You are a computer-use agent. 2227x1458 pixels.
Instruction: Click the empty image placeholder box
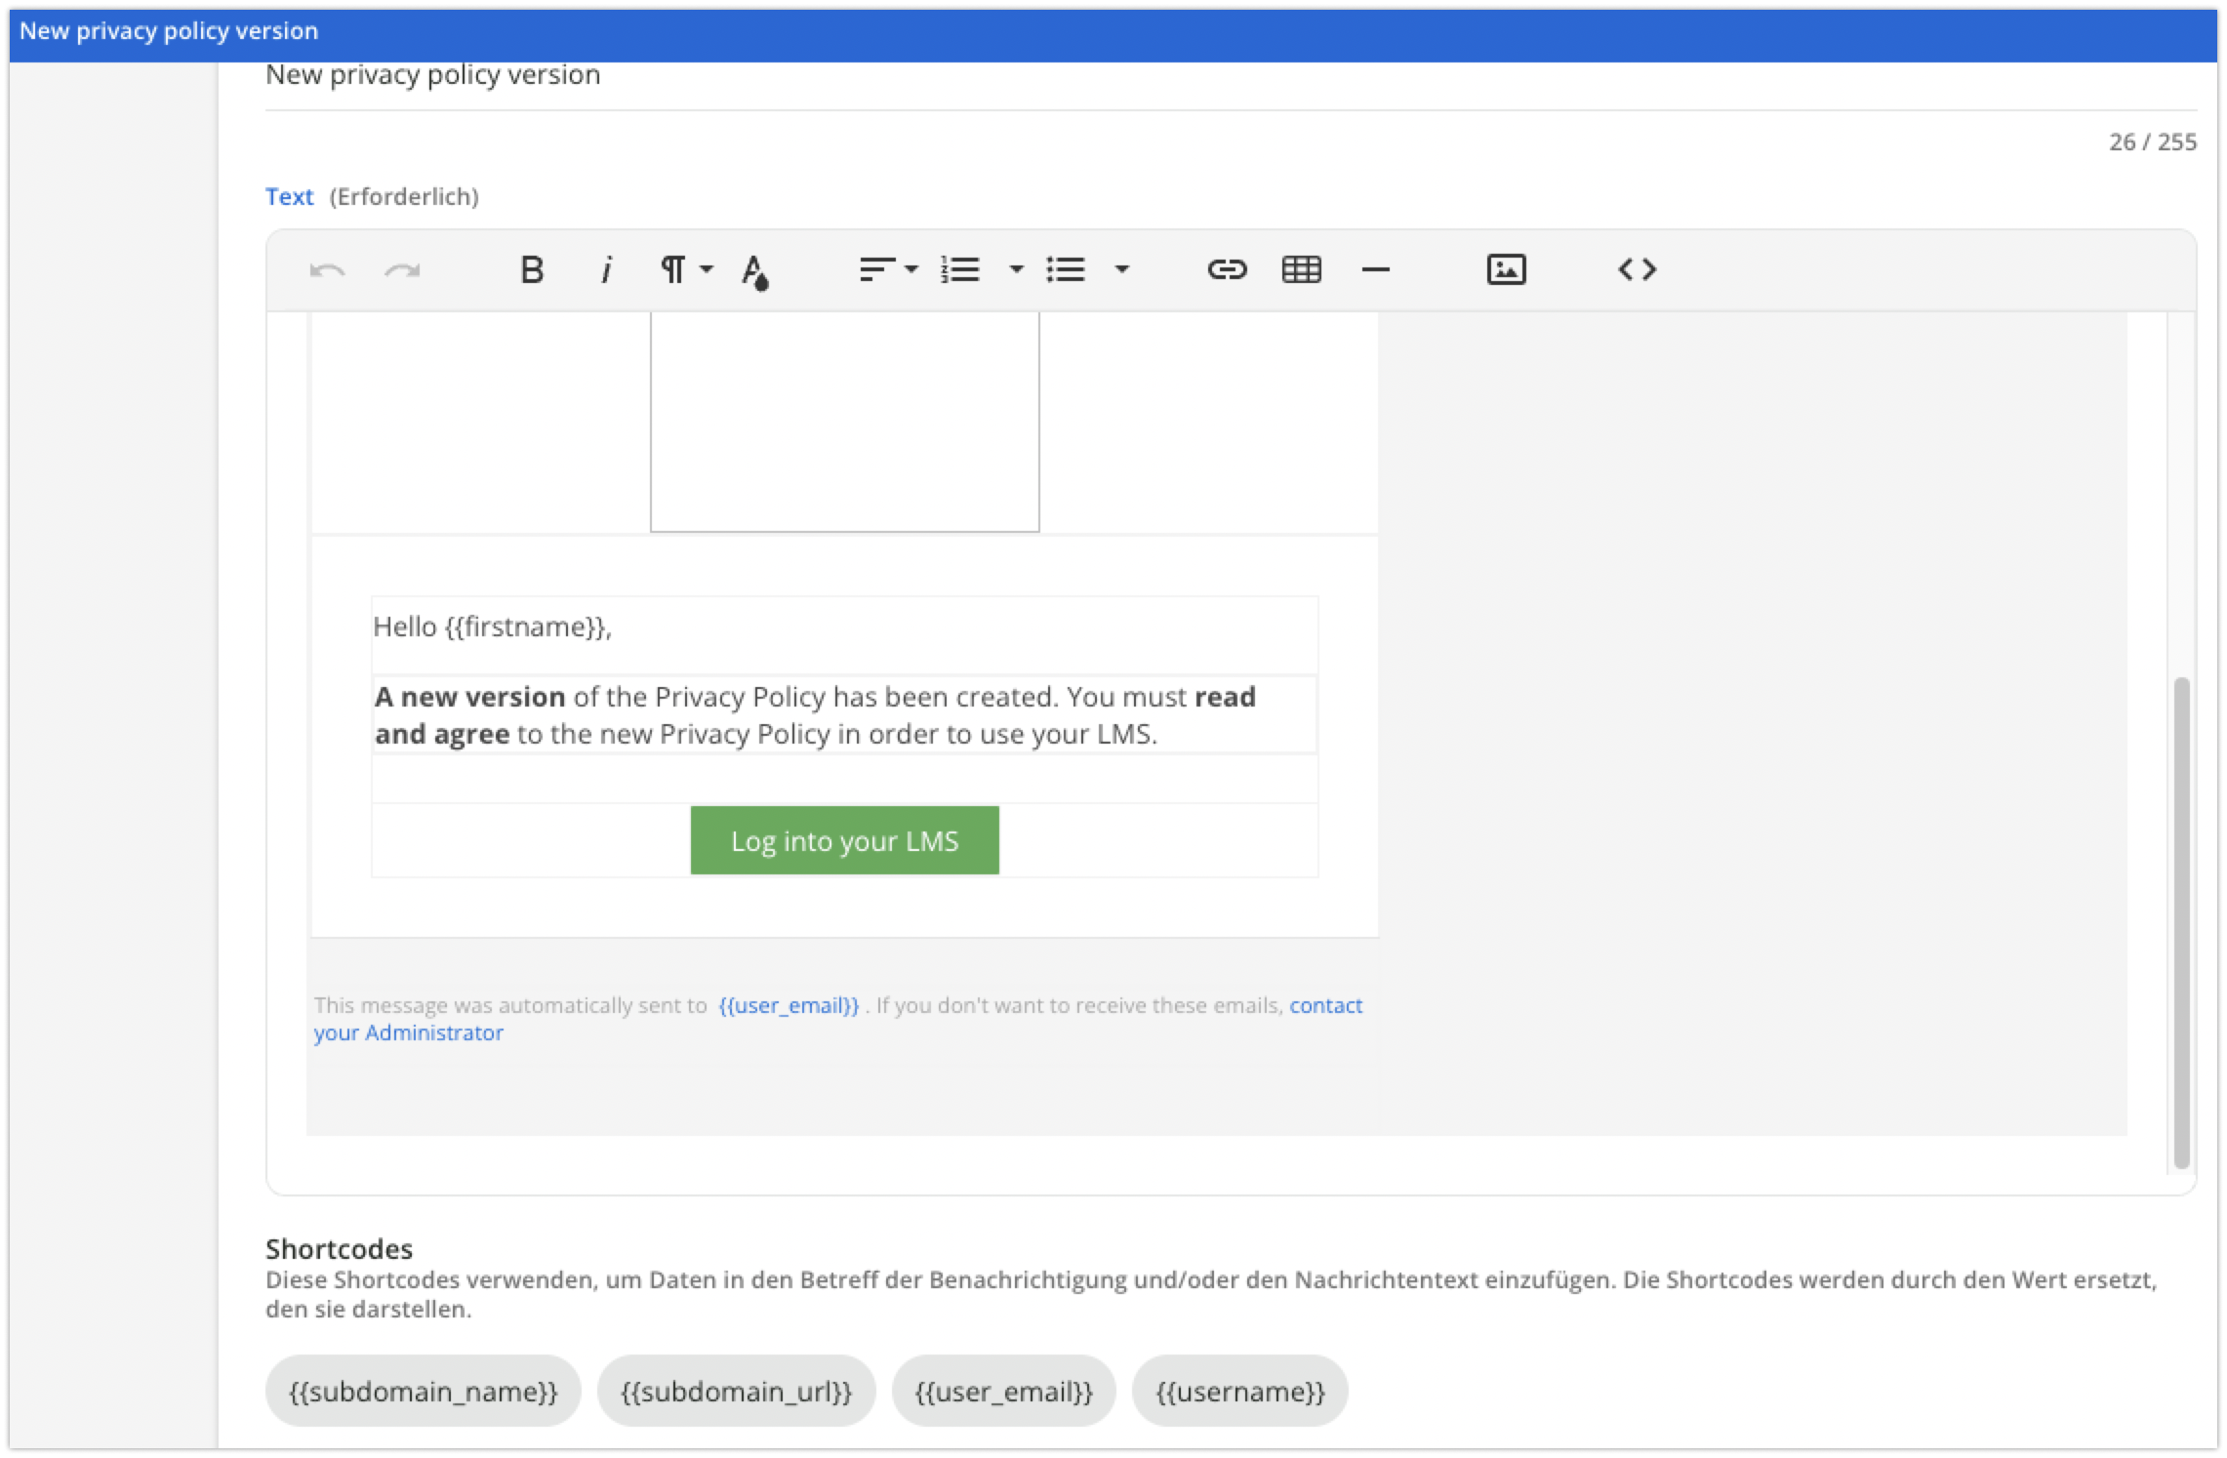click(x=844, y=422)
